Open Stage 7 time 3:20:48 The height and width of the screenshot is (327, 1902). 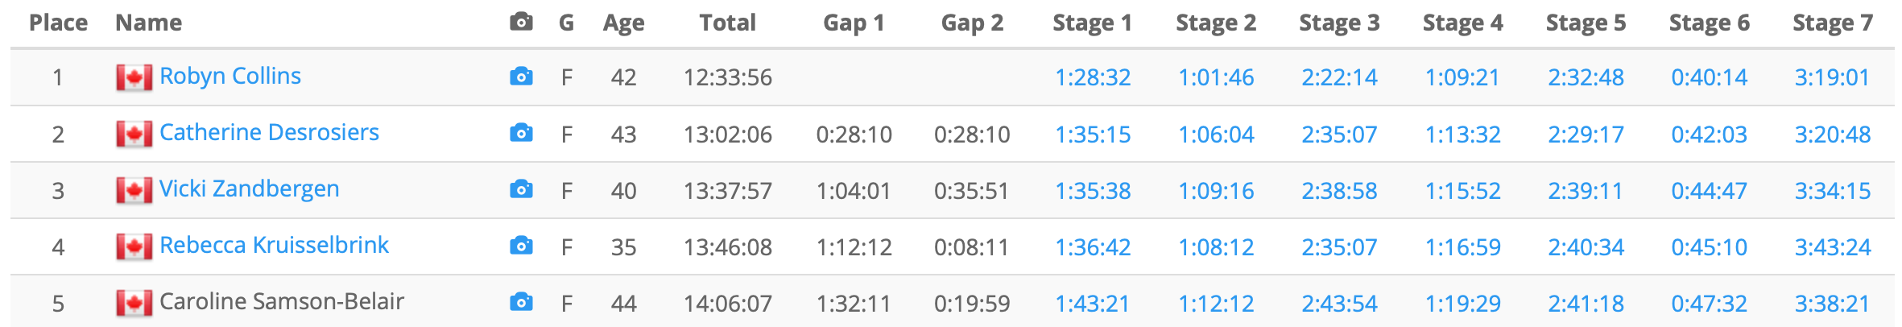click(x=1832, y=134)
